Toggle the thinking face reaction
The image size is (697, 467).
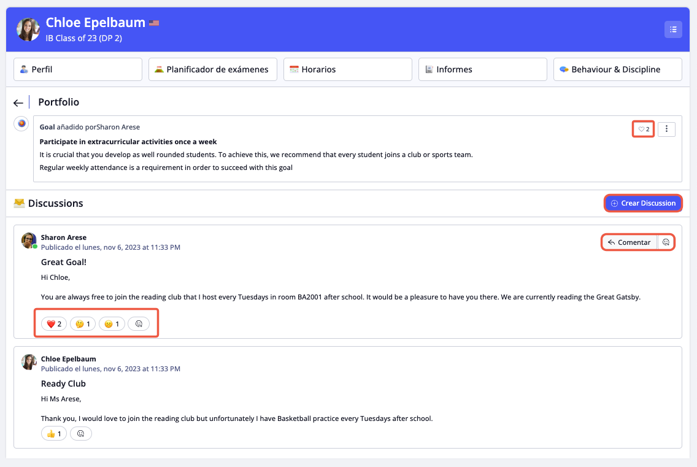click(83, 324)
